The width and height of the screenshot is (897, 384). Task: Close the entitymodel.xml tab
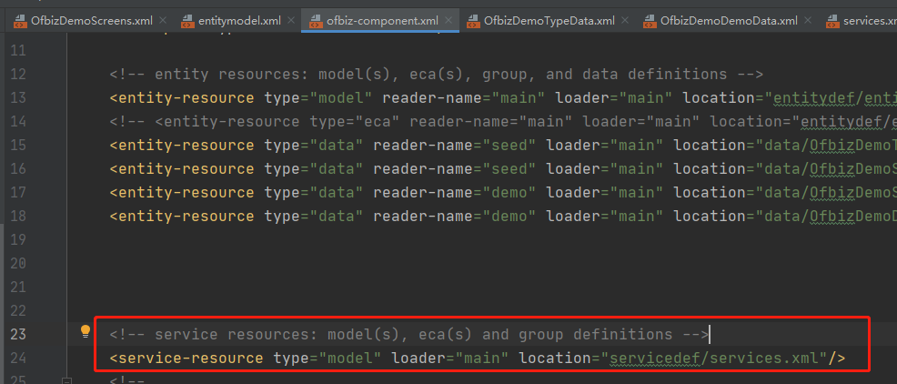pos(291,20)
